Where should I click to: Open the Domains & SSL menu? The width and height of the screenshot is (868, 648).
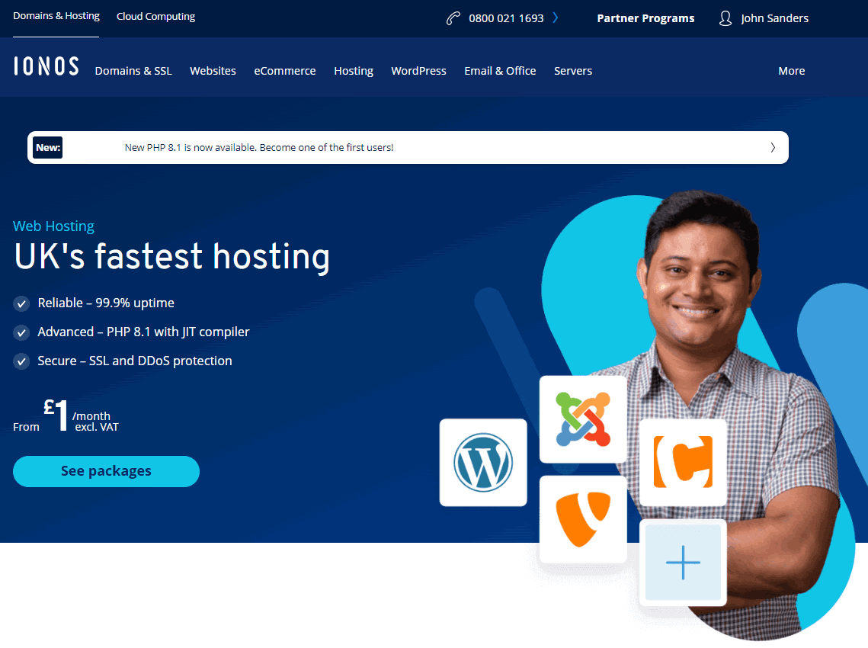tap(133, 71)
